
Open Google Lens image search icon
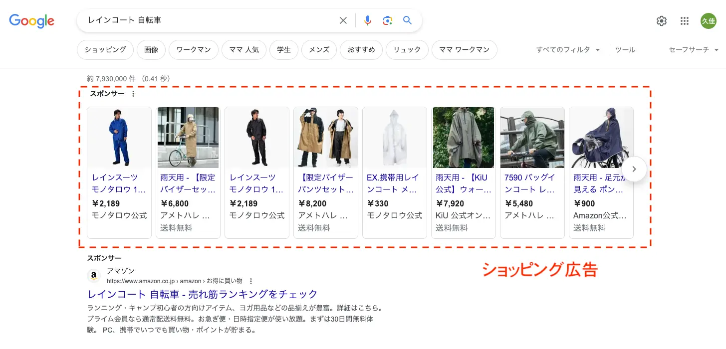pyautogui.click(x=388, y=20)
